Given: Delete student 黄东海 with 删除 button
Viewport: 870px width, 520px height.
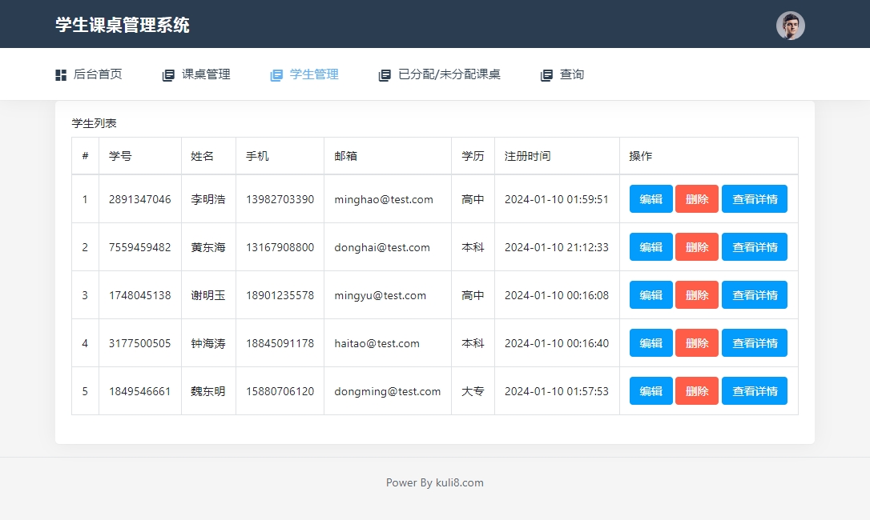Looking at the screenshot, I should [x=696, y=247].
